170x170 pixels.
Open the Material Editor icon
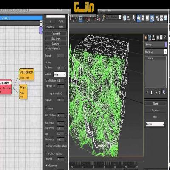tap(152, 18)
